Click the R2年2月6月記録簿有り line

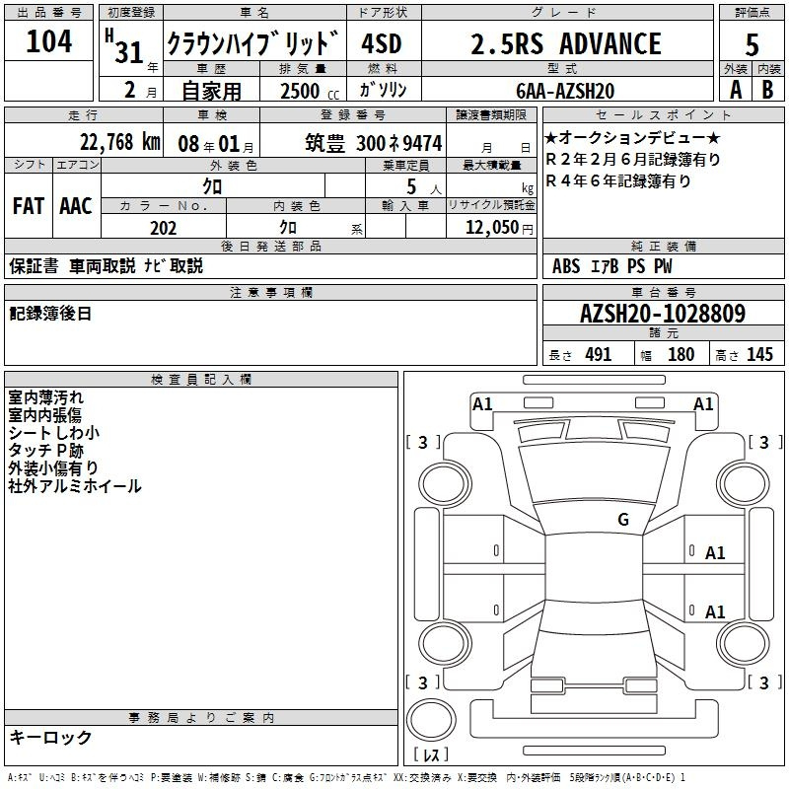click(x=633, y=159)
